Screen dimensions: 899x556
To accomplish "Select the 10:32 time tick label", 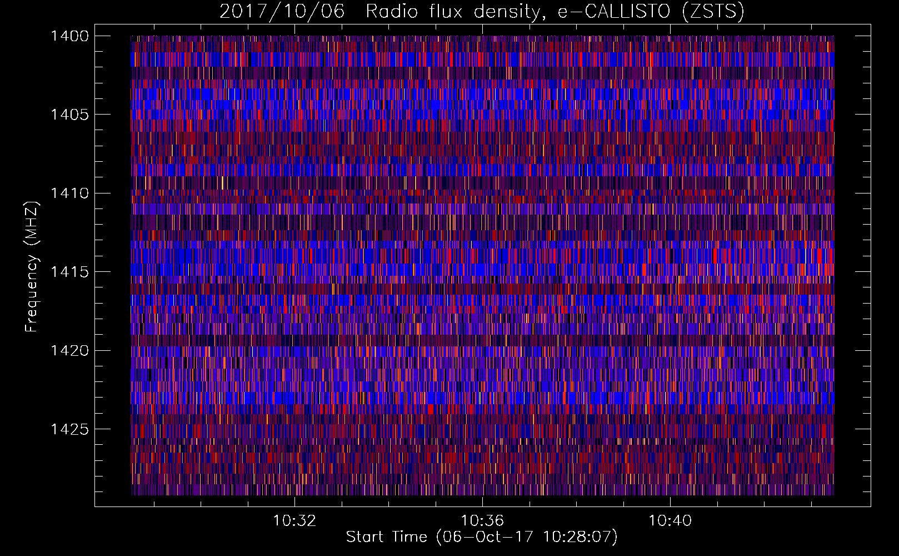I will [294, 520].
